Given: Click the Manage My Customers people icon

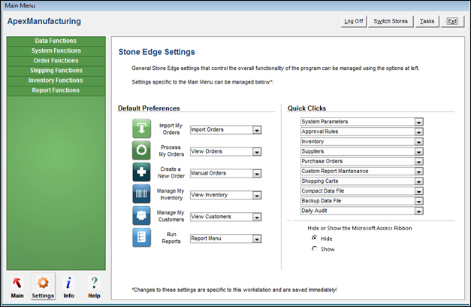Looking at the screenshot, I should tap(141, 215).
